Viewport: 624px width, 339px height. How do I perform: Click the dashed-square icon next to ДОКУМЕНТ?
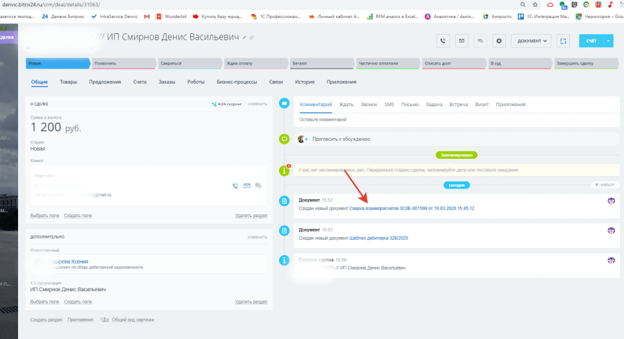(x=564, y=41)
